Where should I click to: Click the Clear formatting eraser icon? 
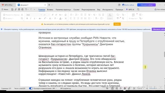pyautogui.click(x=65, y=15)
